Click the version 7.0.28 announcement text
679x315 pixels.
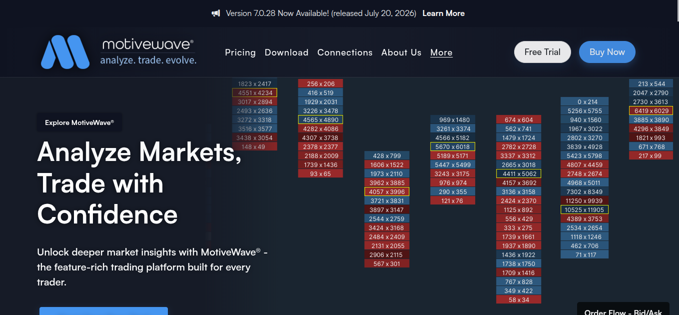click(321, 13)
